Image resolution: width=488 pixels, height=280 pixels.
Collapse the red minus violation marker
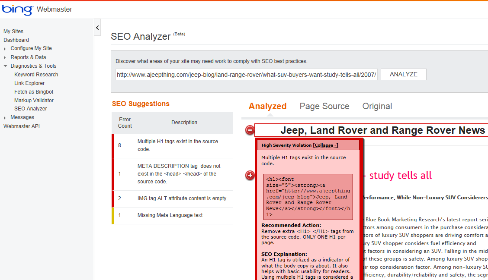(x=250, y=130)
